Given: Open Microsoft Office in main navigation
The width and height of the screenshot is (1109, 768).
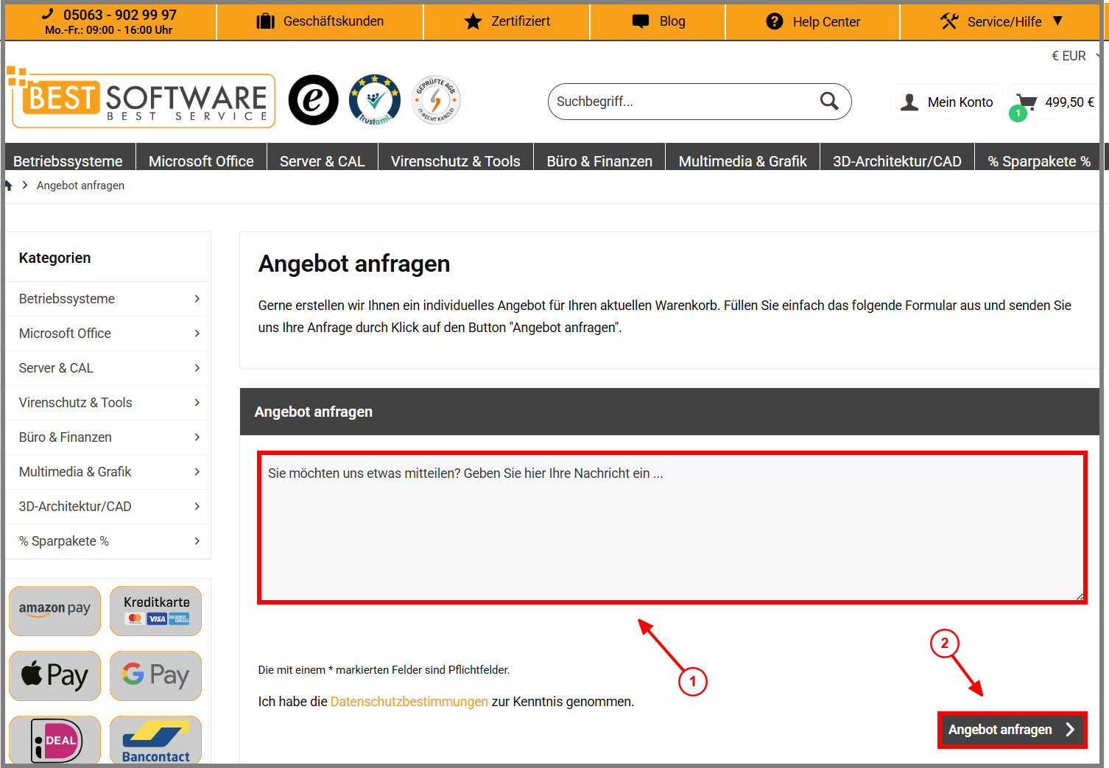Looking at the screenshot, I should pos(201,161).
